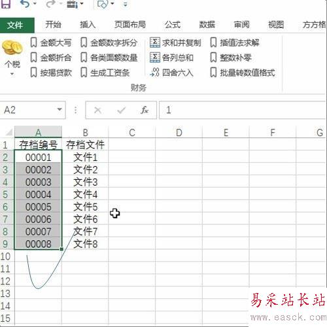The image size is (327, 327).
Task: Click the formula bar expand dots handle
Action: pos(76,110)
